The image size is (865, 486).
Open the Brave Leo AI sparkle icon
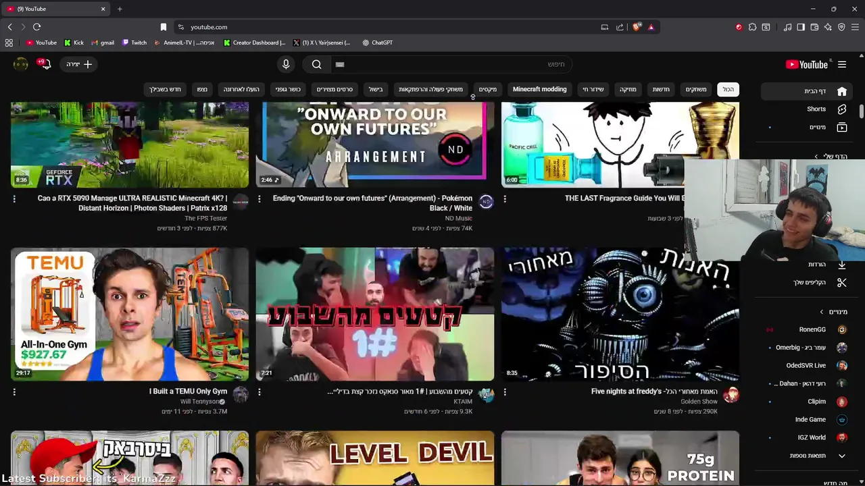(828, 27)
